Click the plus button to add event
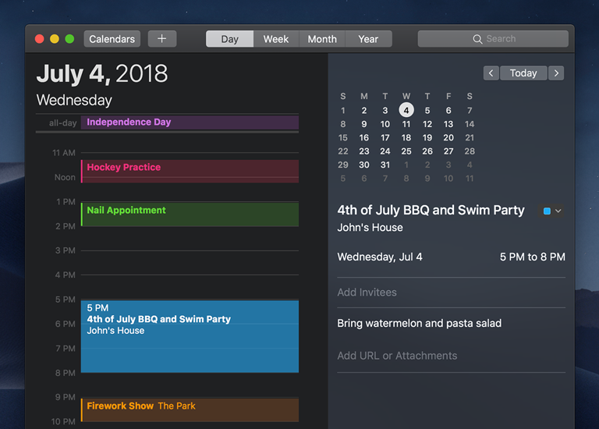The image size is (599, 429). [162, 39]
